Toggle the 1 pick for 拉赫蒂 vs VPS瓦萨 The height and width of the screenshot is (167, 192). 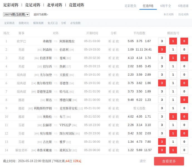click(x=173, y=125)
